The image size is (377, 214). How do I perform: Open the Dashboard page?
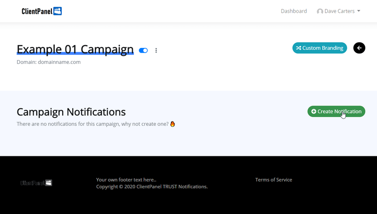(294, 11)
